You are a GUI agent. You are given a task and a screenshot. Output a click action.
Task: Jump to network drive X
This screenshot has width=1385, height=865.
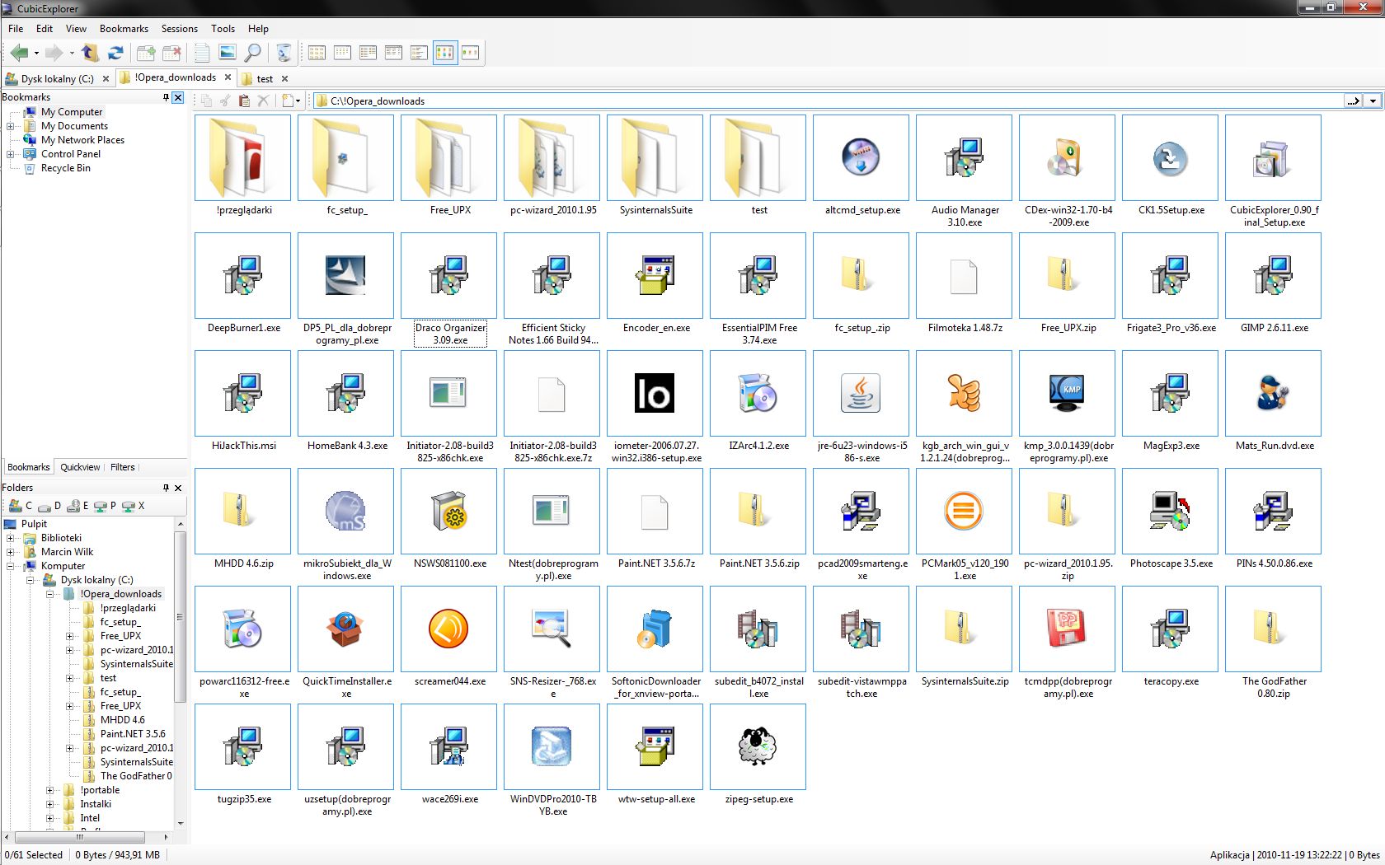pyautogui.click(x=133, y=506)
